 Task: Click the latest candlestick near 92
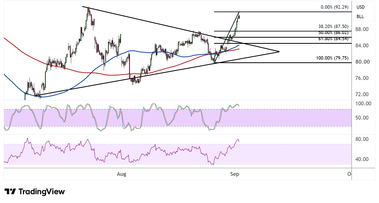[x=239, y=17]
